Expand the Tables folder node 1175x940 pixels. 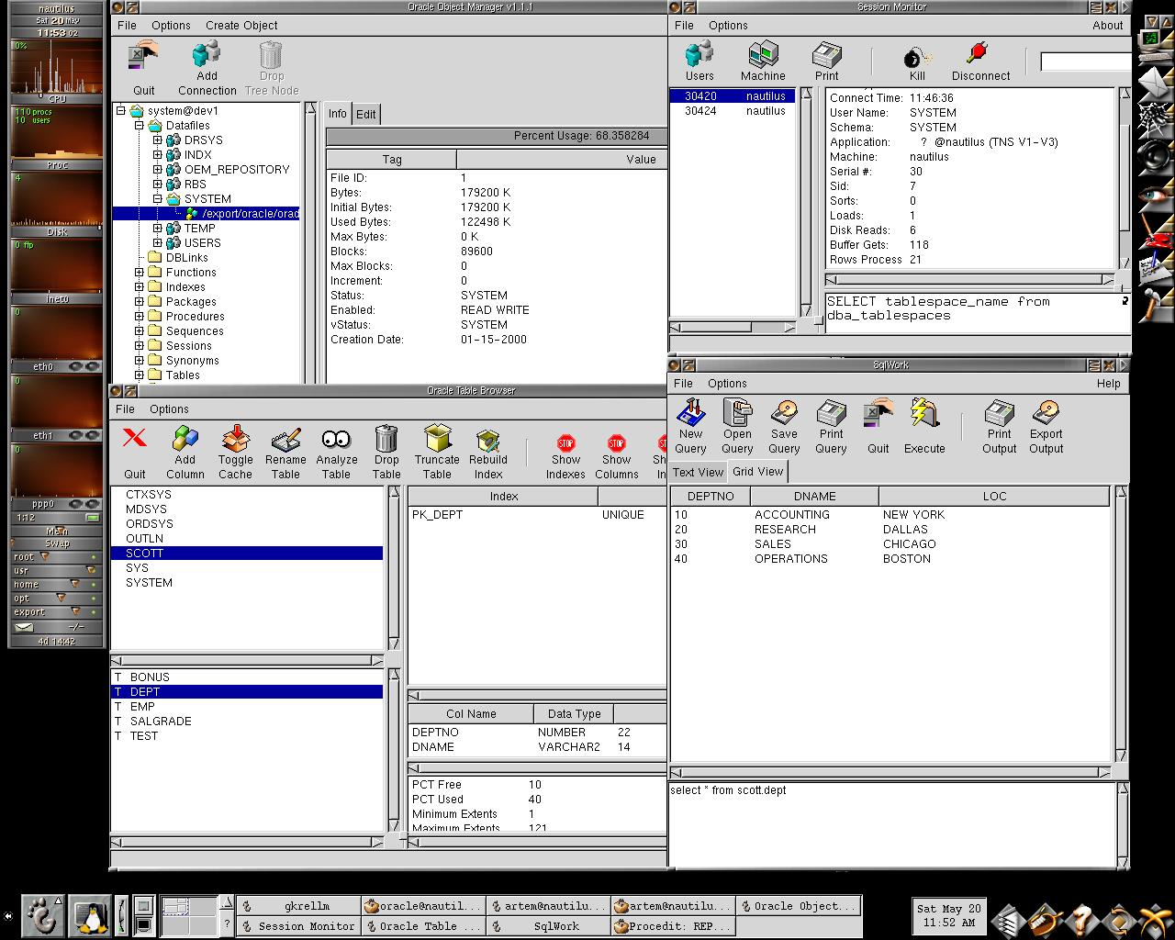point(139,375)
